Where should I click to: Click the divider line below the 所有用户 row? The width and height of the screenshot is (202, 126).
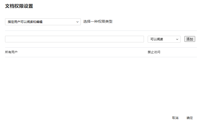click(101, 57)
